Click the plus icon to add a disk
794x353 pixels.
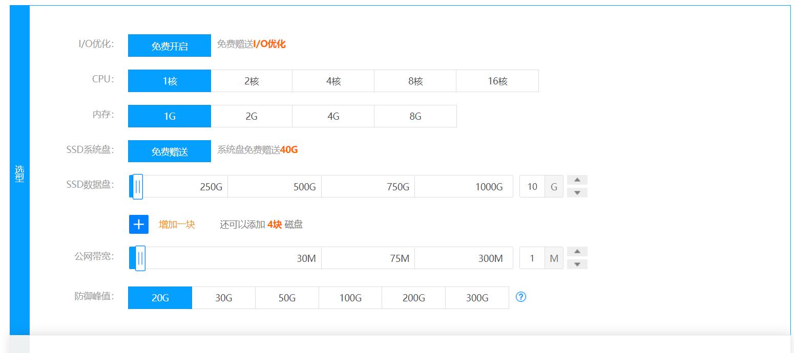[138, 224]
